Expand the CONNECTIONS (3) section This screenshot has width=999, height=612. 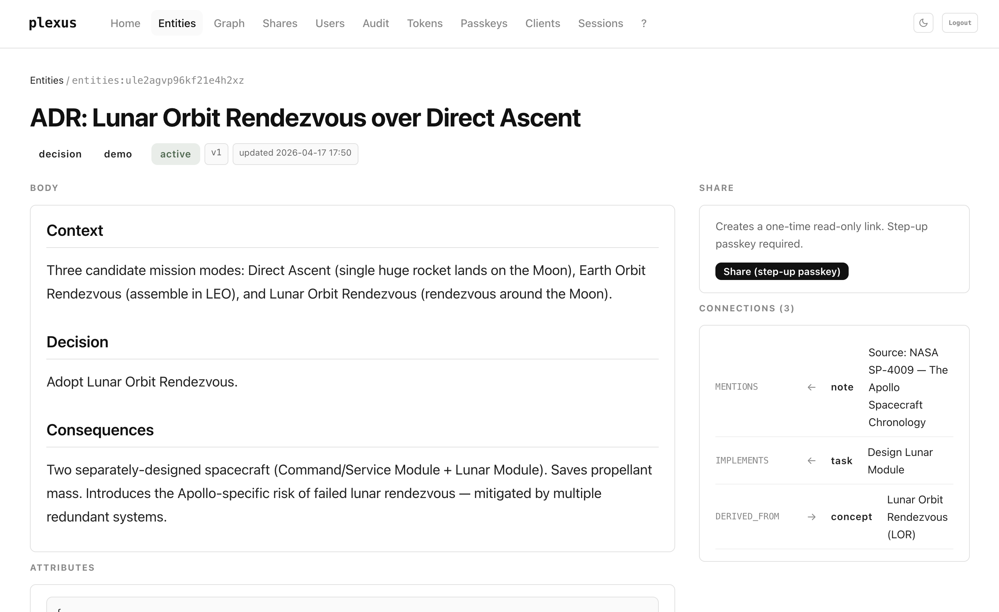coord(746,308)
